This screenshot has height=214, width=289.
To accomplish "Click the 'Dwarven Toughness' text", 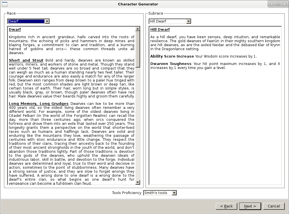I will pos(171,64).
